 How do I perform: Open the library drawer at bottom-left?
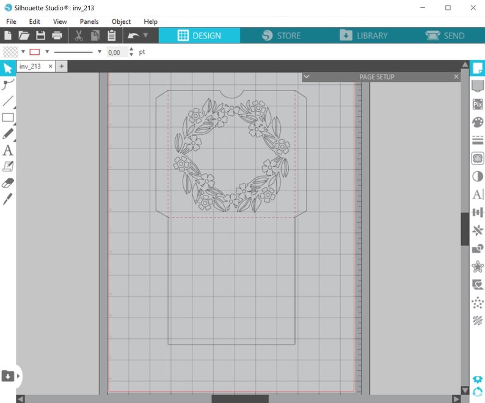point(8,376)
